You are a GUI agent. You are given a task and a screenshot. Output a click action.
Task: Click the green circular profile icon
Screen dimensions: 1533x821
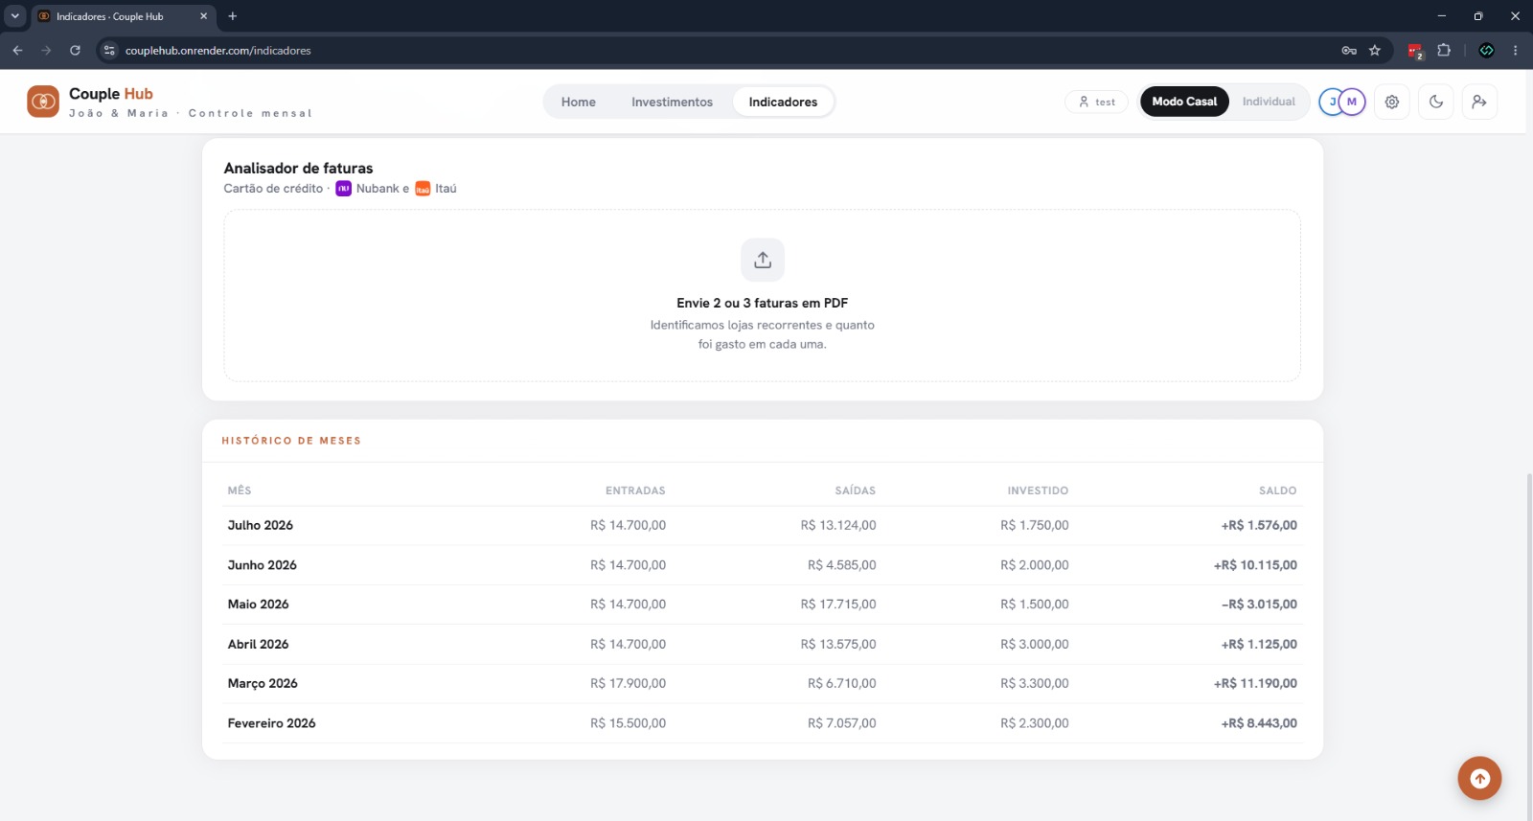coord(1487,50)
